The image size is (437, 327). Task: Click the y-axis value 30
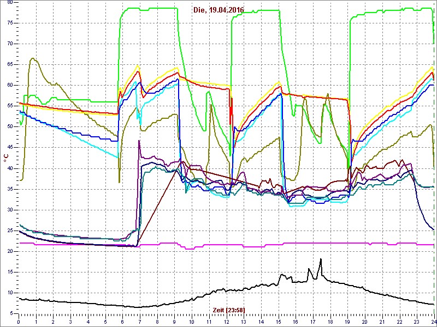(10, 210)
